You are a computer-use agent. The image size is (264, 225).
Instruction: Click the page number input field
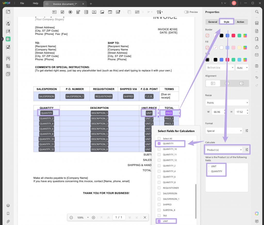tap(119, 217)
